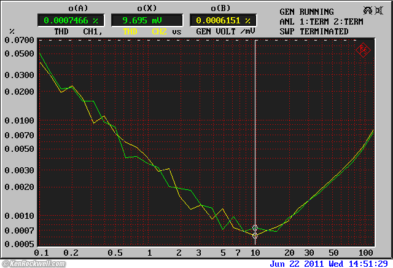Click the 0.0050 y-axis middle label
The image size is (393, 268).
(19, 149)
